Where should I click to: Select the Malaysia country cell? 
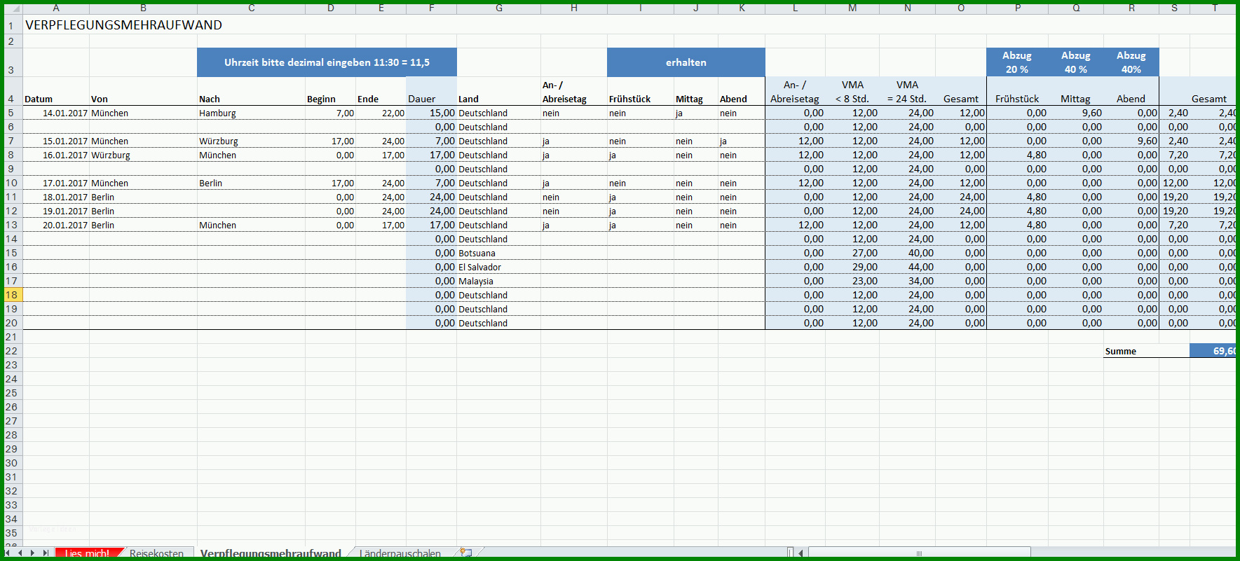[x=498, y=281]
